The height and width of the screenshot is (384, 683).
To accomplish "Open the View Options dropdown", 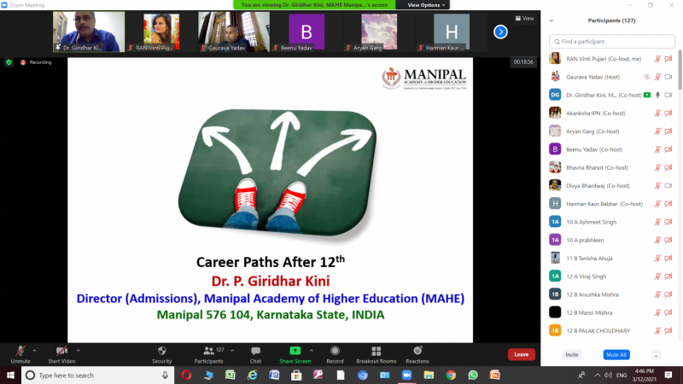I will coord(426,5).
